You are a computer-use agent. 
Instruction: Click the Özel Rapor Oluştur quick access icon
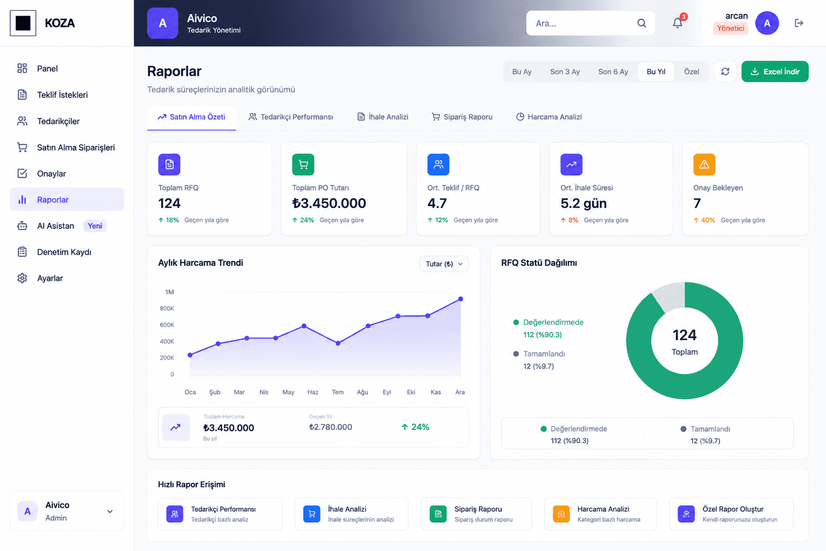pyautogui.click(x=686, y=514)
